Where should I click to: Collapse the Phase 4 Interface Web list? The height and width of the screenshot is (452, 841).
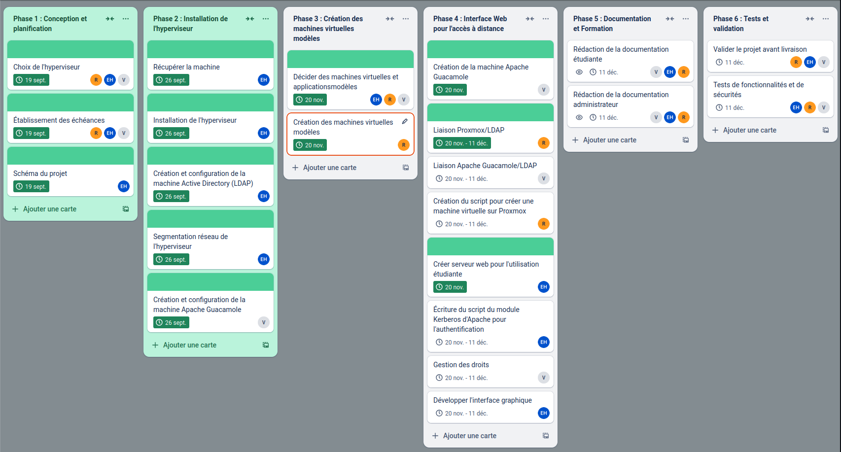(x=530, y=19)
